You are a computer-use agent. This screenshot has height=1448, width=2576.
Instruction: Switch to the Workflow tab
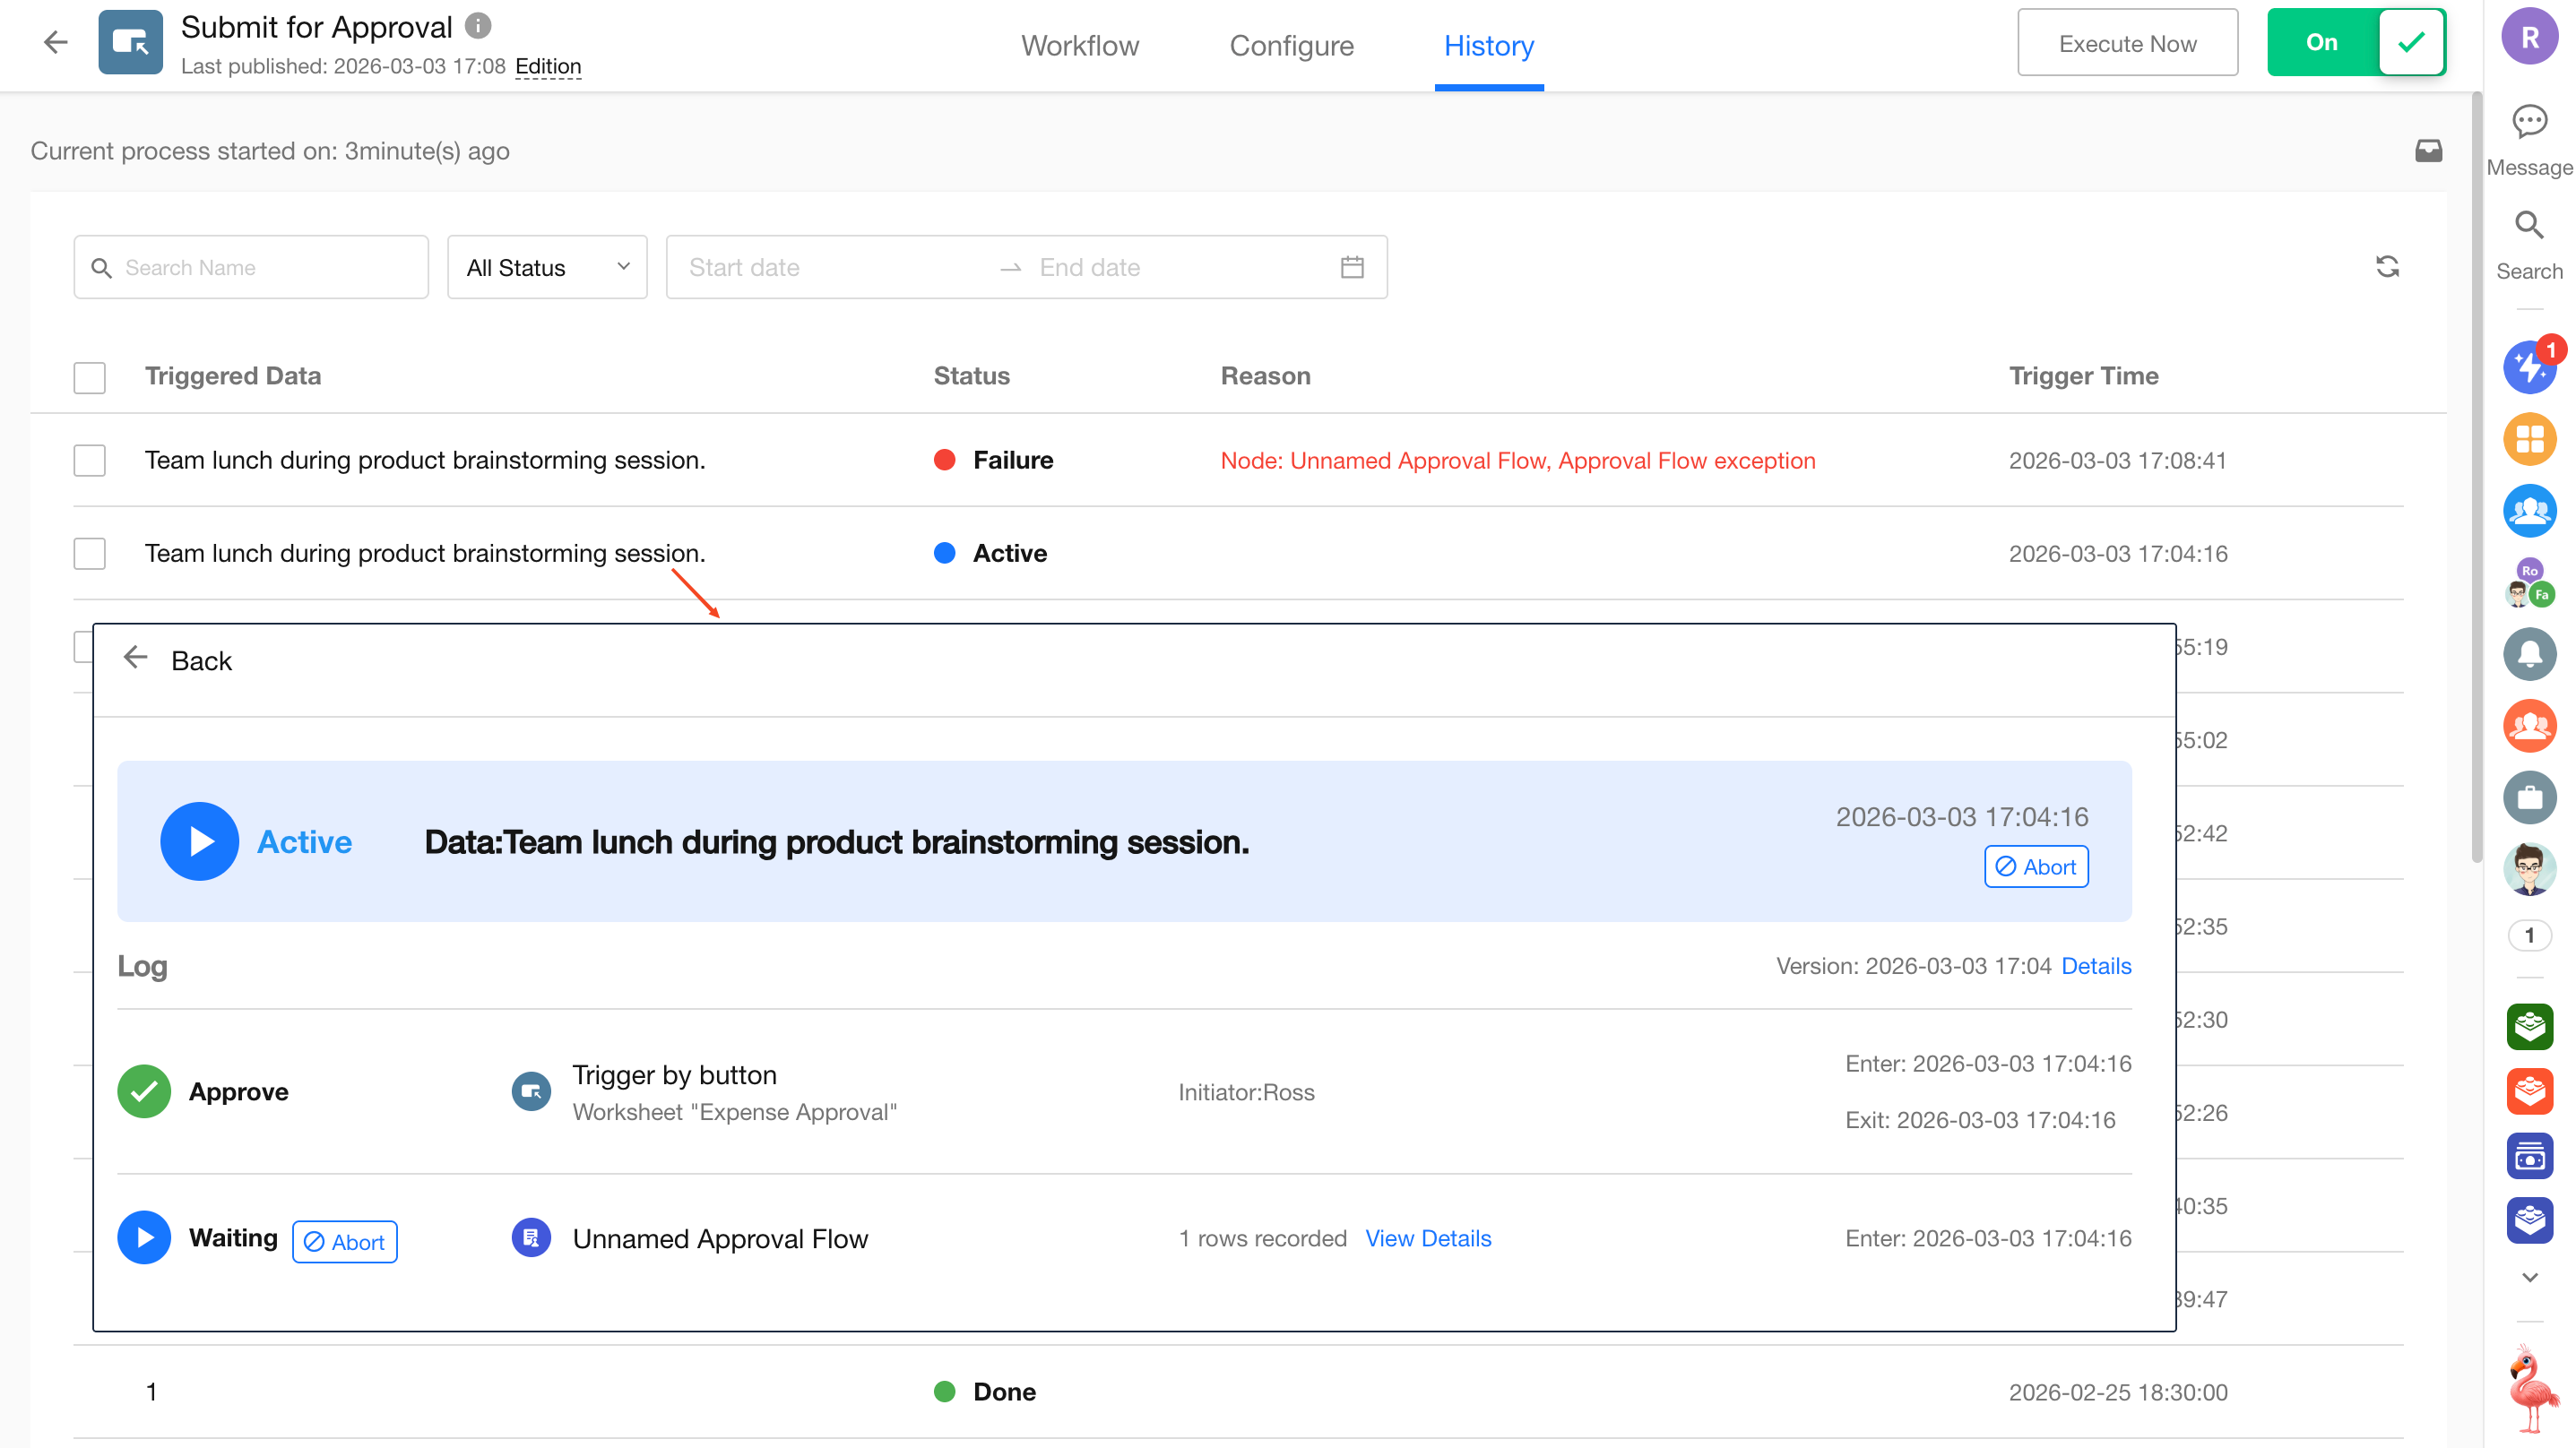click(1079, 46)
